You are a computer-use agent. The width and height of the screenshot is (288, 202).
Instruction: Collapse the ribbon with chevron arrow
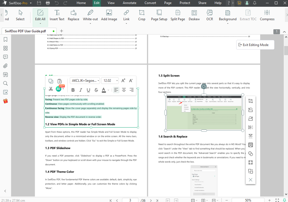[284, 32]
